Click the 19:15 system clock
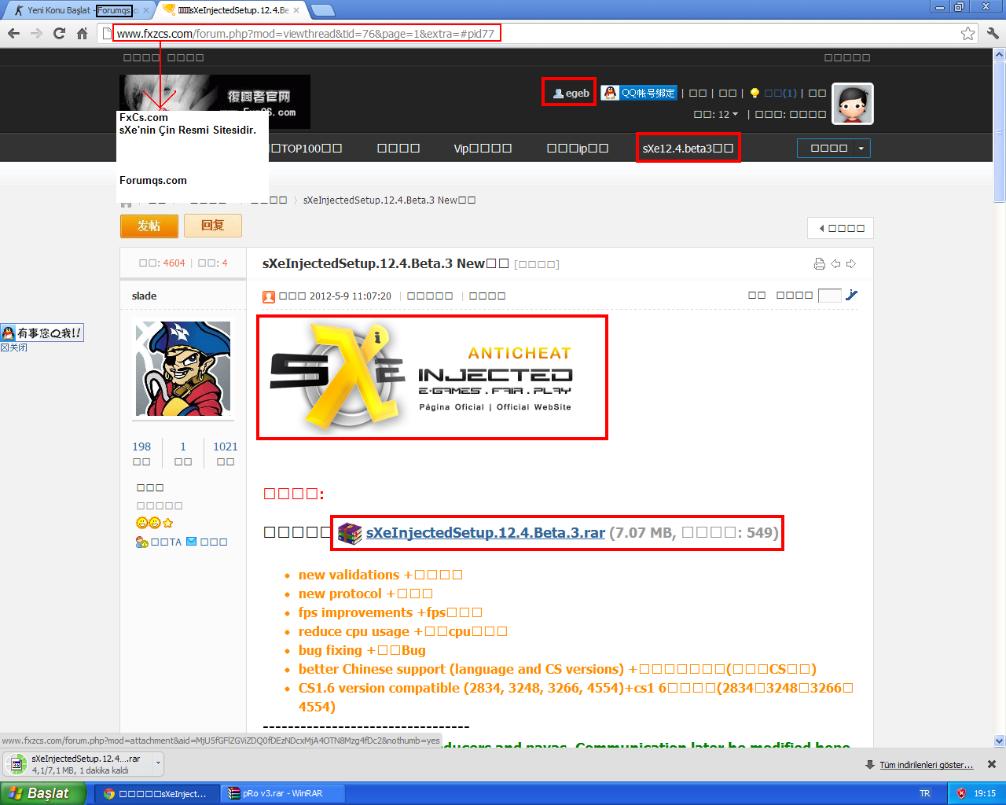Viewport: 1006px width, 805px height. [x=985, y=793]
